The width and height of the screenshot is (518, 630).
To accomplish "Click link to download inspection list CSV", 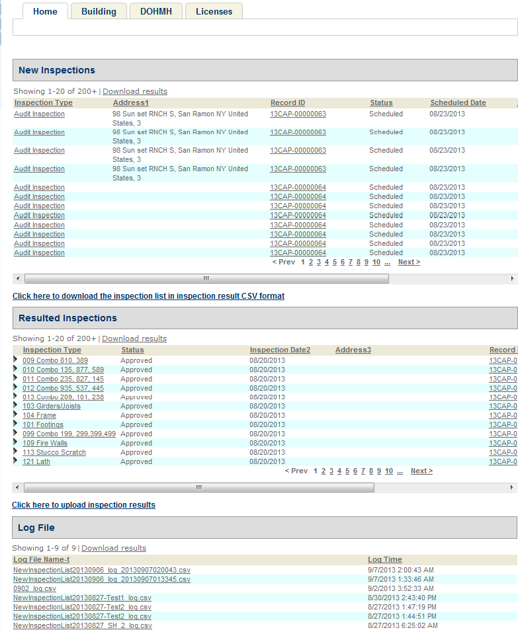I will 148,296.
